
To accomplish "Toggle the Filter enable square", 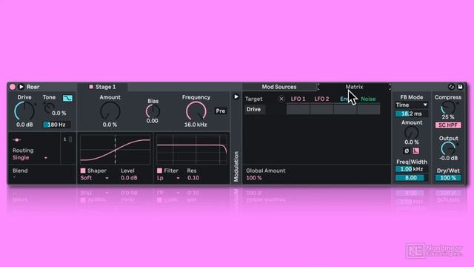I will pos(159,171).
